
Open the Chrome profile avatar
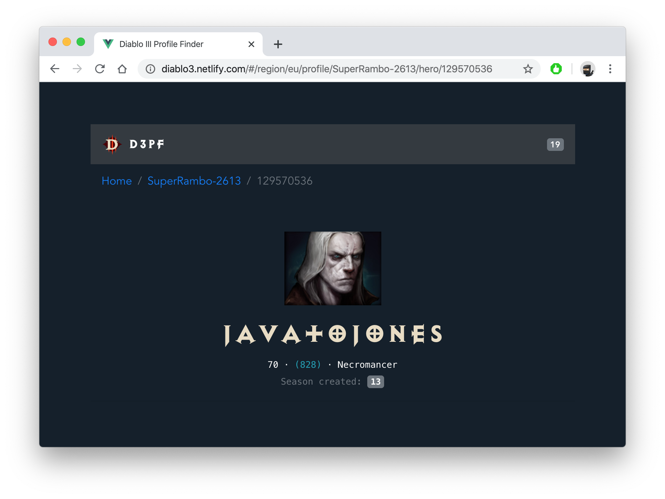coord(587,69)
